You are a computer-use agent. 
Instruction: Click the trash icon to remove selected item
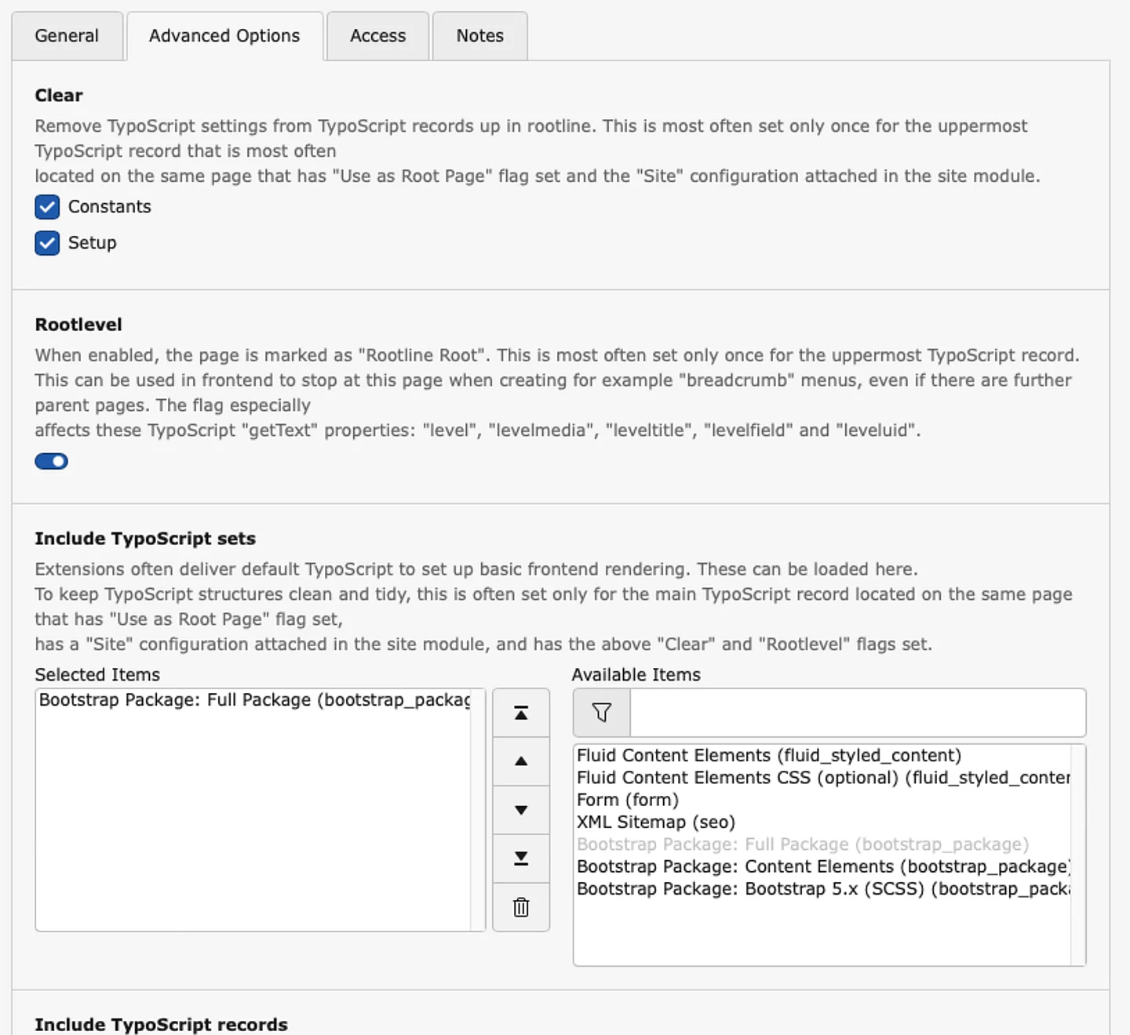click(520, 907)
